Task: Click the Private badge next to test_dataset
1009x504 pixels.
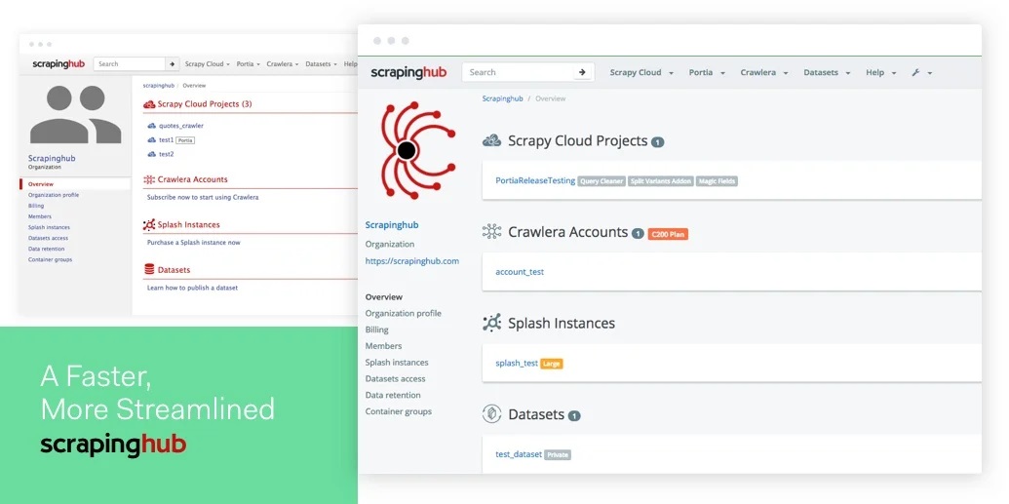Action: click(558, 455)
